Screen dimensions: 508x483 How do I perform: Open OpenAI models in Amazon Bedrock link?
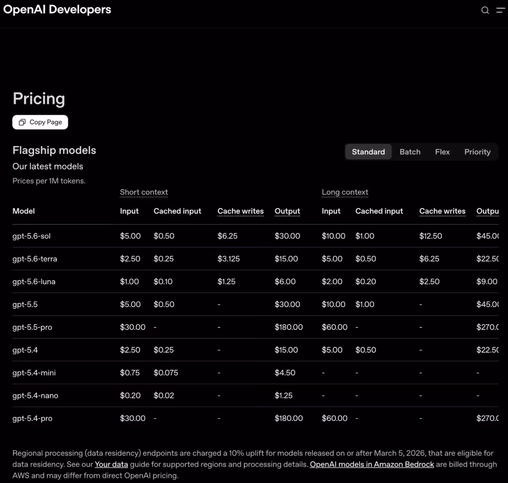372,464
